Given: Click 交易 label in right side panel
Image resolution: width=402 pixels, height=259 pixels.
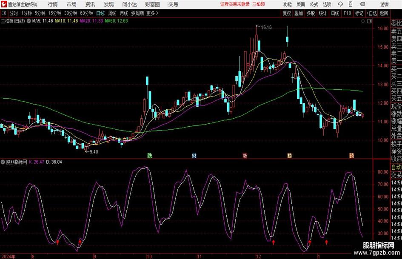Looking at the screenshot, I should [x=396, y=175].
